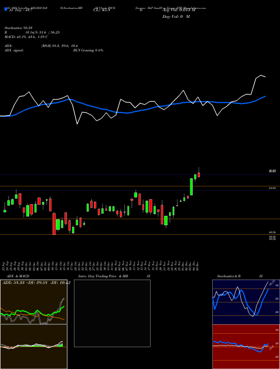Click the 'Intra Day Trading Price & MR' title
280x369 pixels.
(103, 276)
